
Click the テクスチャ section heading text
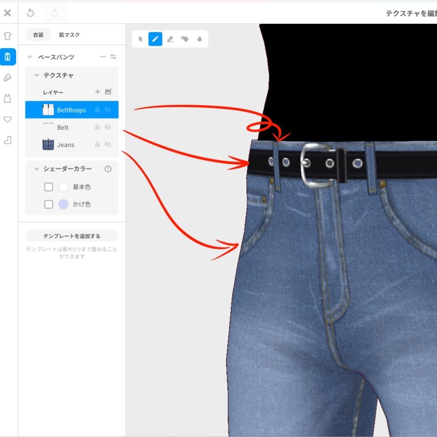(x=58, y=75)
